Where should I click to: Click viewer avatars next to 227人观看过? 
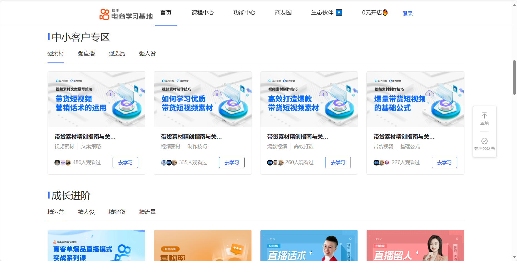click(x=381, y=162)
